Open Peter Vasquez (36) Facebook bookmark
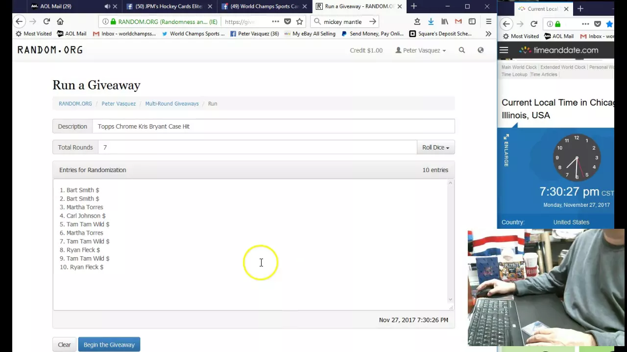The width and height of the screenshot is (627, 352). 254,34
